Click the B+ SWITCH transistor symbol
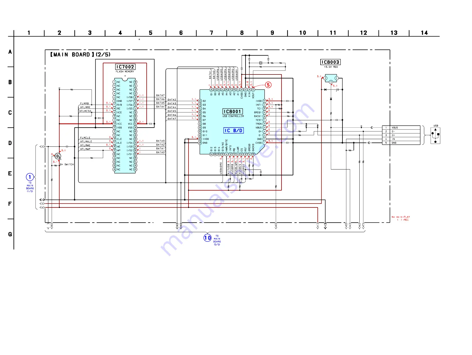 click(x=58, y=156)
